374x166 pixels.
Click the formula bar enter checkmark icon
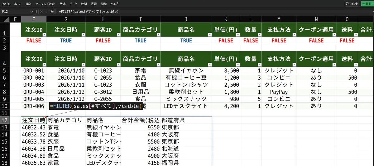click(x=46, y=12)
